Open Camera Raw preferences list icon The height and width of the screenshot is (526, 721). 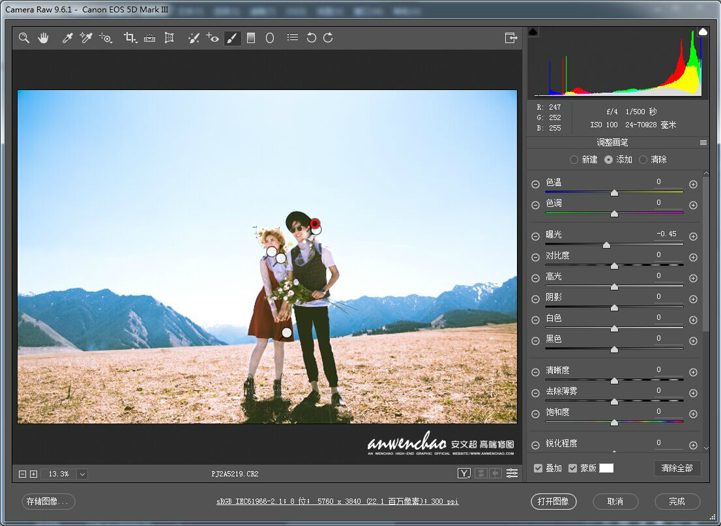[x=293, y=38]
